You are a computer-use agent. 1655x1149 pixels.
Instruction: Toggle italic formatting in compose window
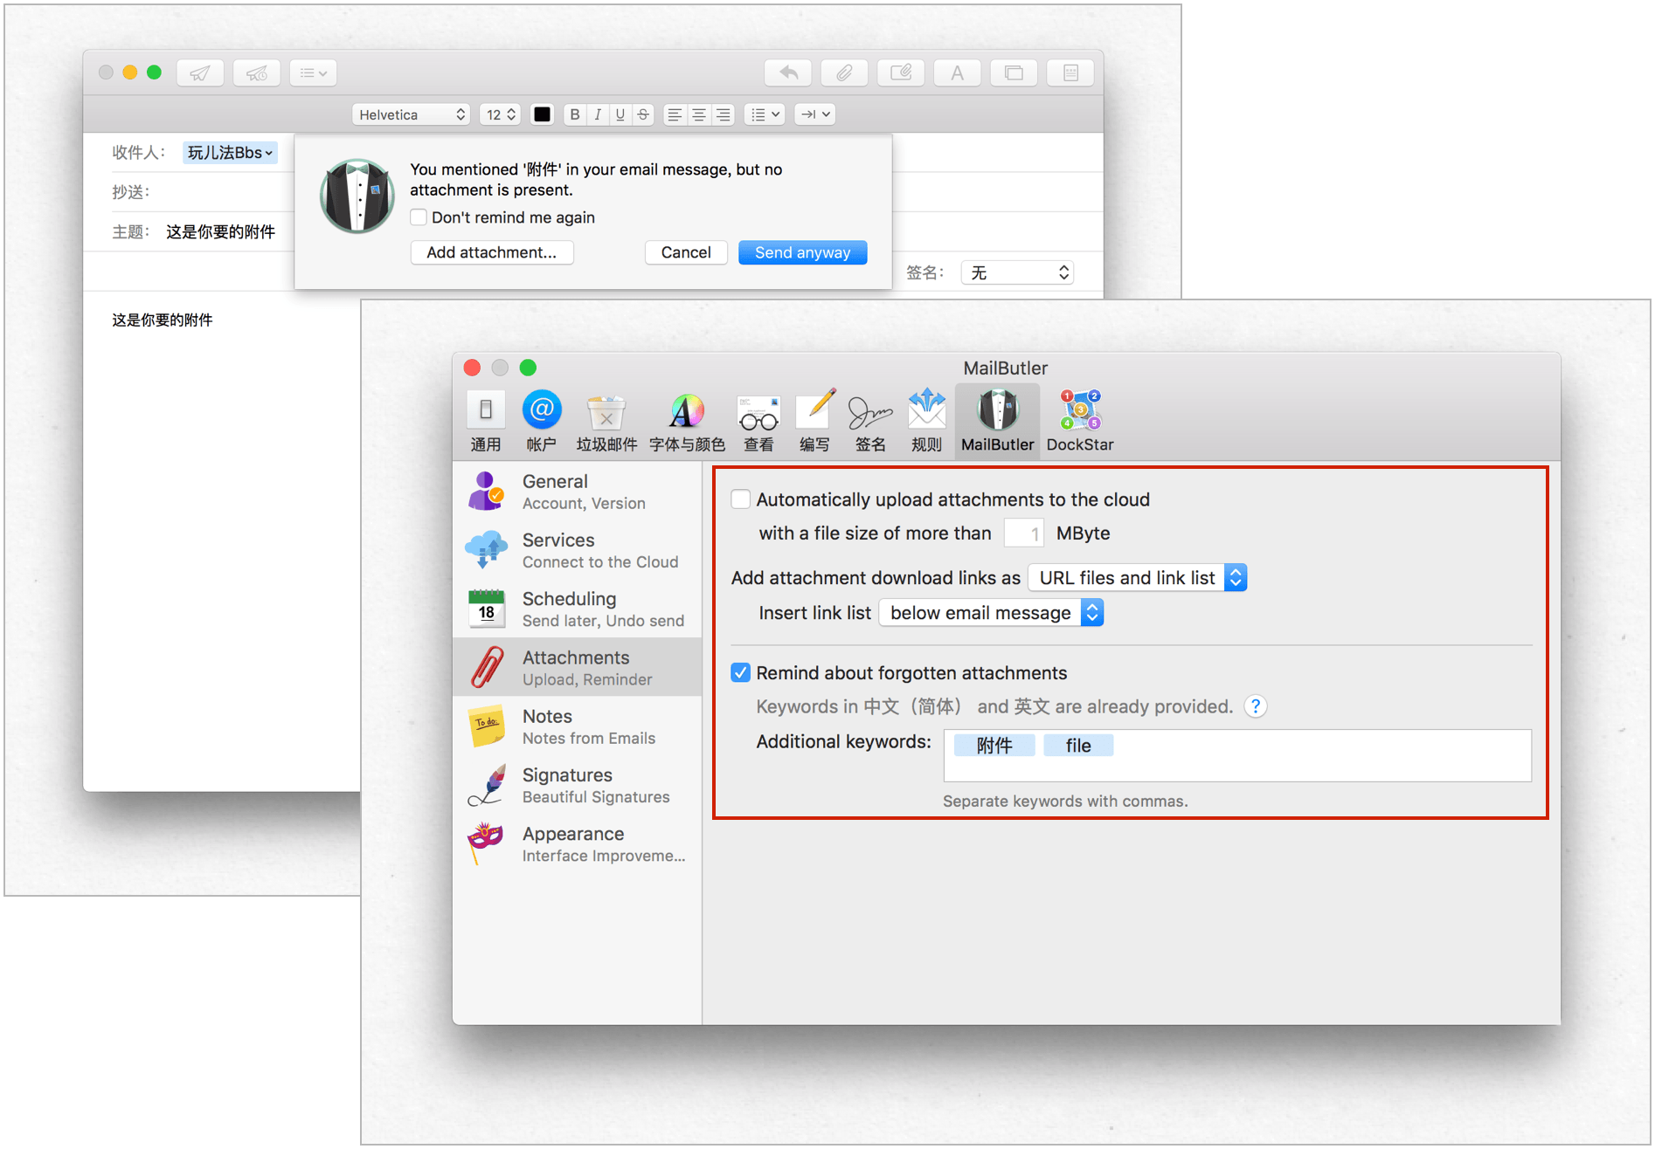pos(598,114)
